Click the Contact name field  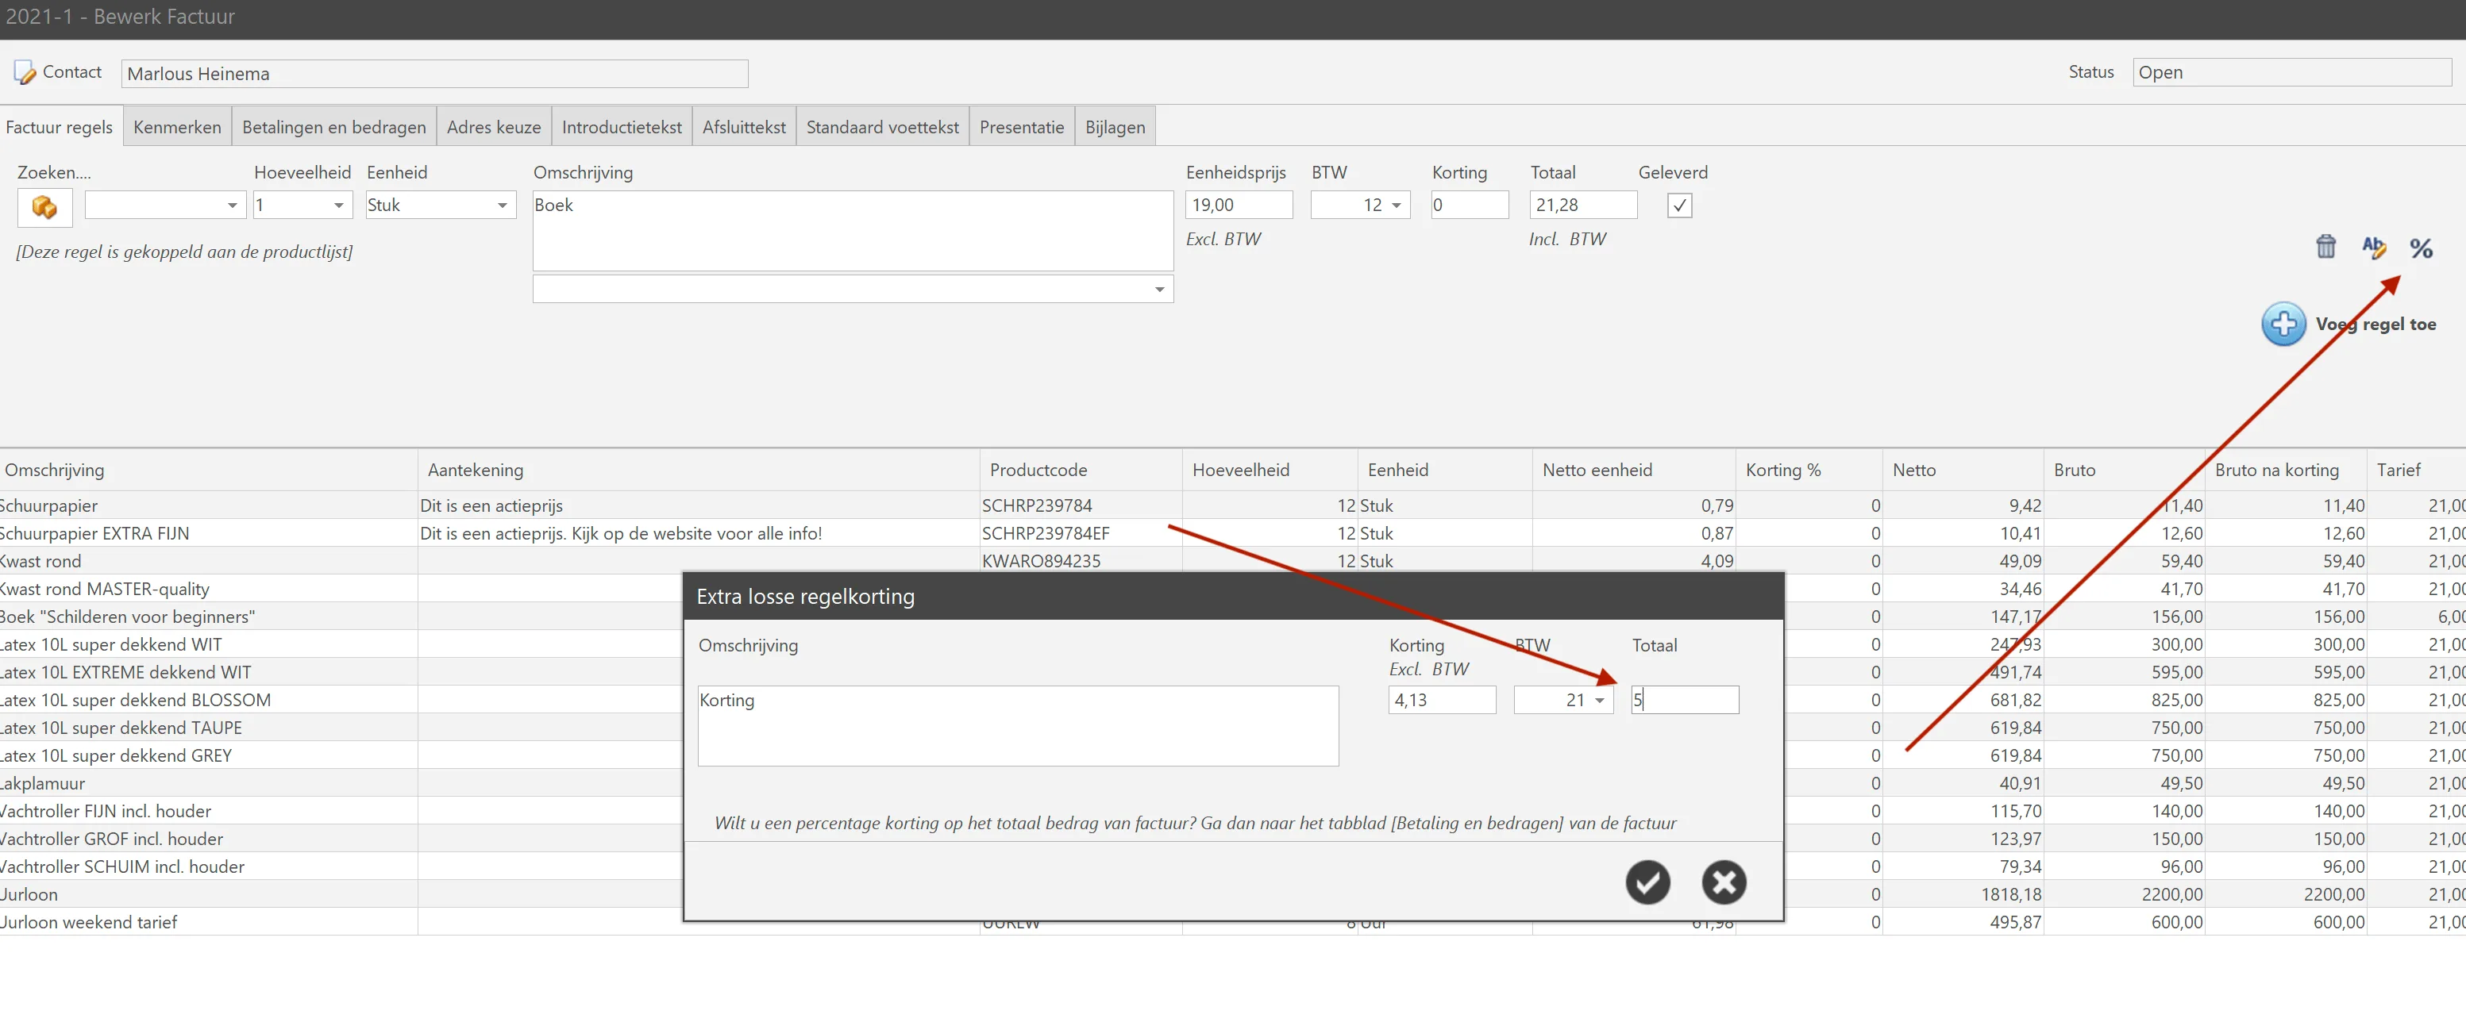434,74
